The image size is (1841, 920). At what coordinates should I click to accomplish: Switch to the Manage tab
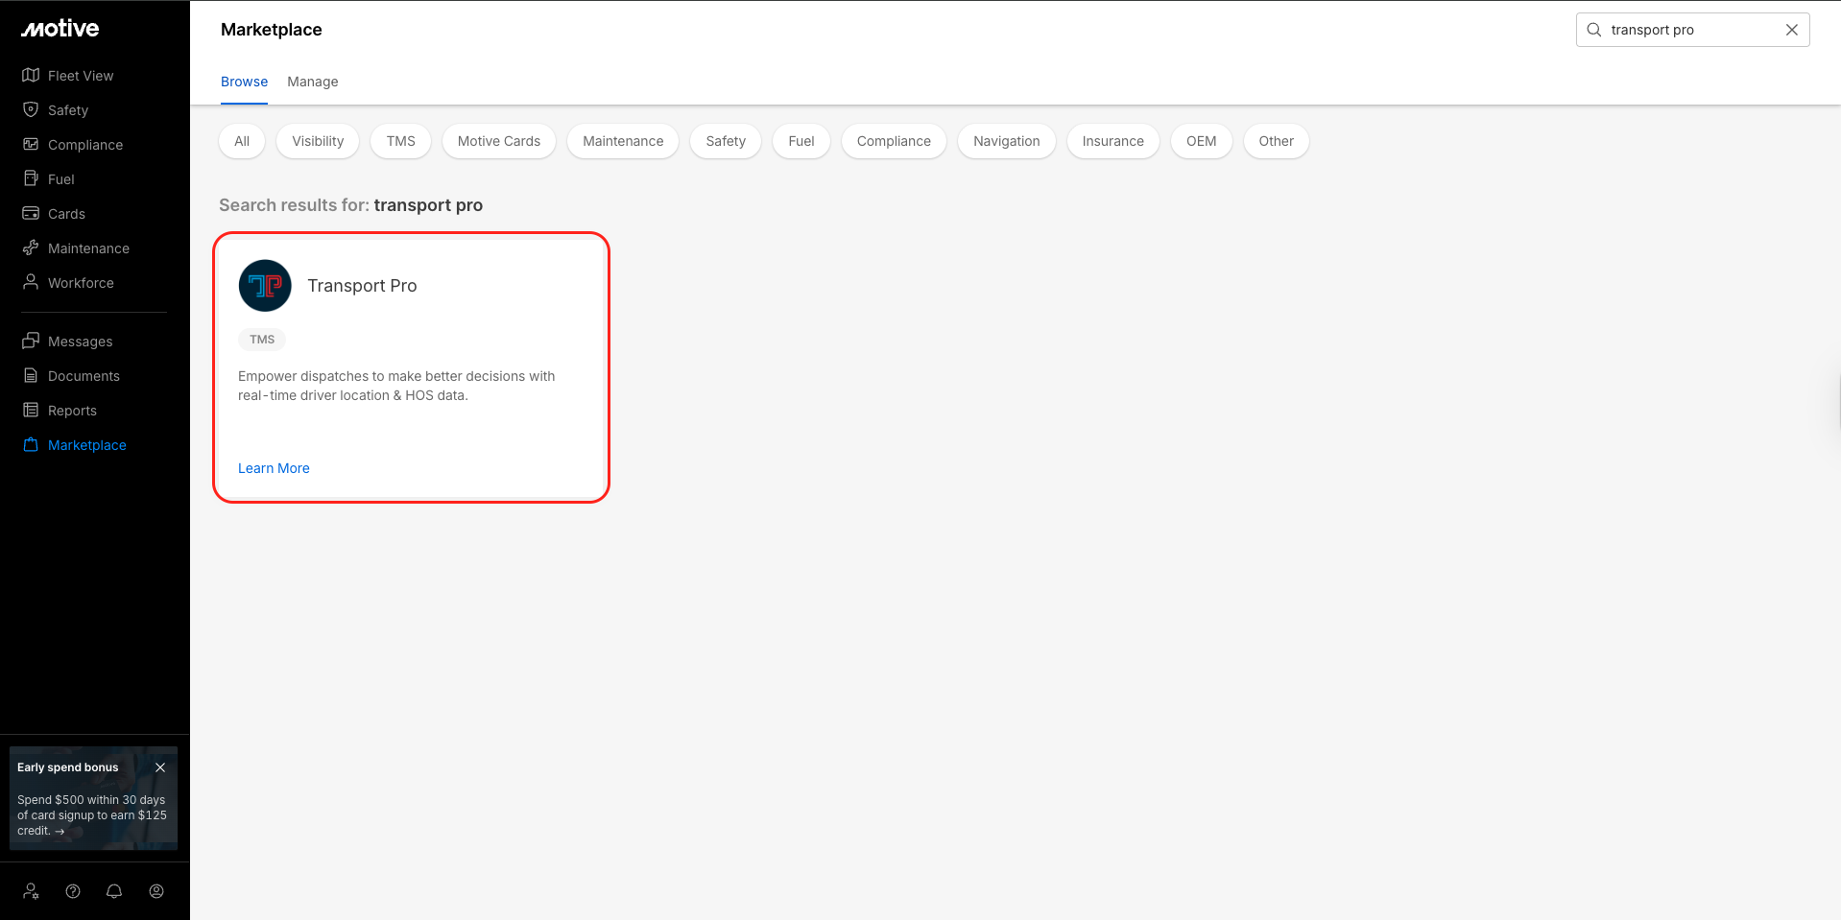click(x=313, y=82)
